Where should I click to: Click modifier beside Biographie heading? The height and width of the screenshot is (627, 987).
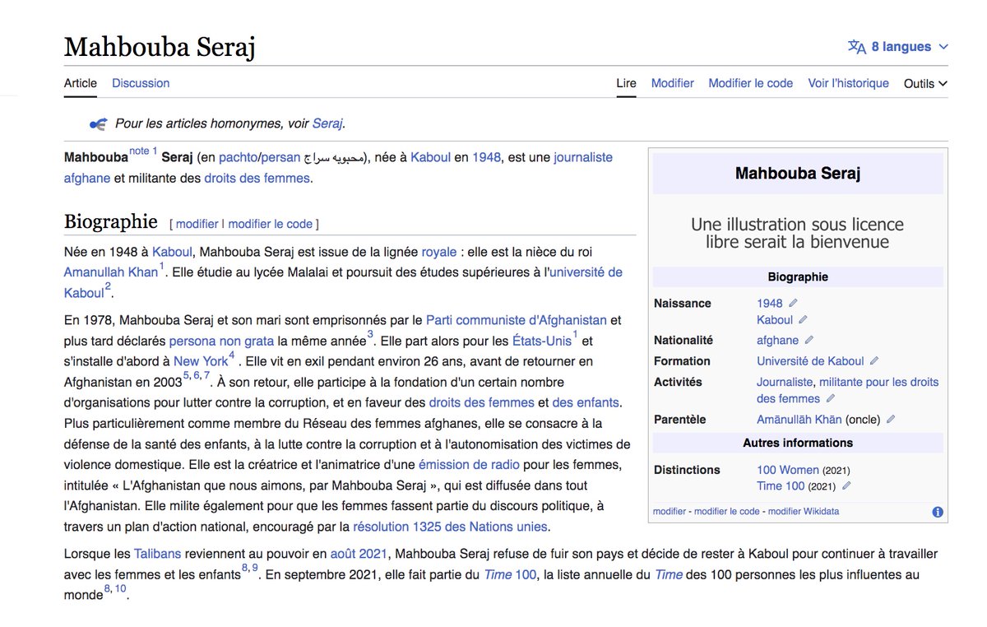point(197,224)
